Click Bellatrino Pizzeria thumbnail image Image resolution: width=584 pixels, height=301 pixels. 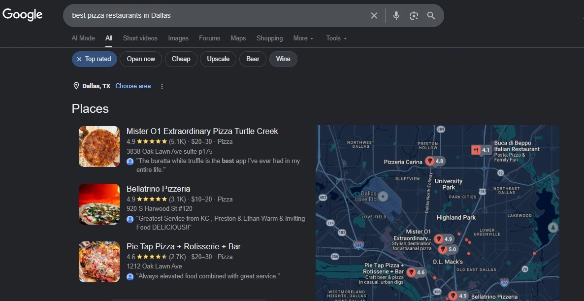[x=99, y=204]
